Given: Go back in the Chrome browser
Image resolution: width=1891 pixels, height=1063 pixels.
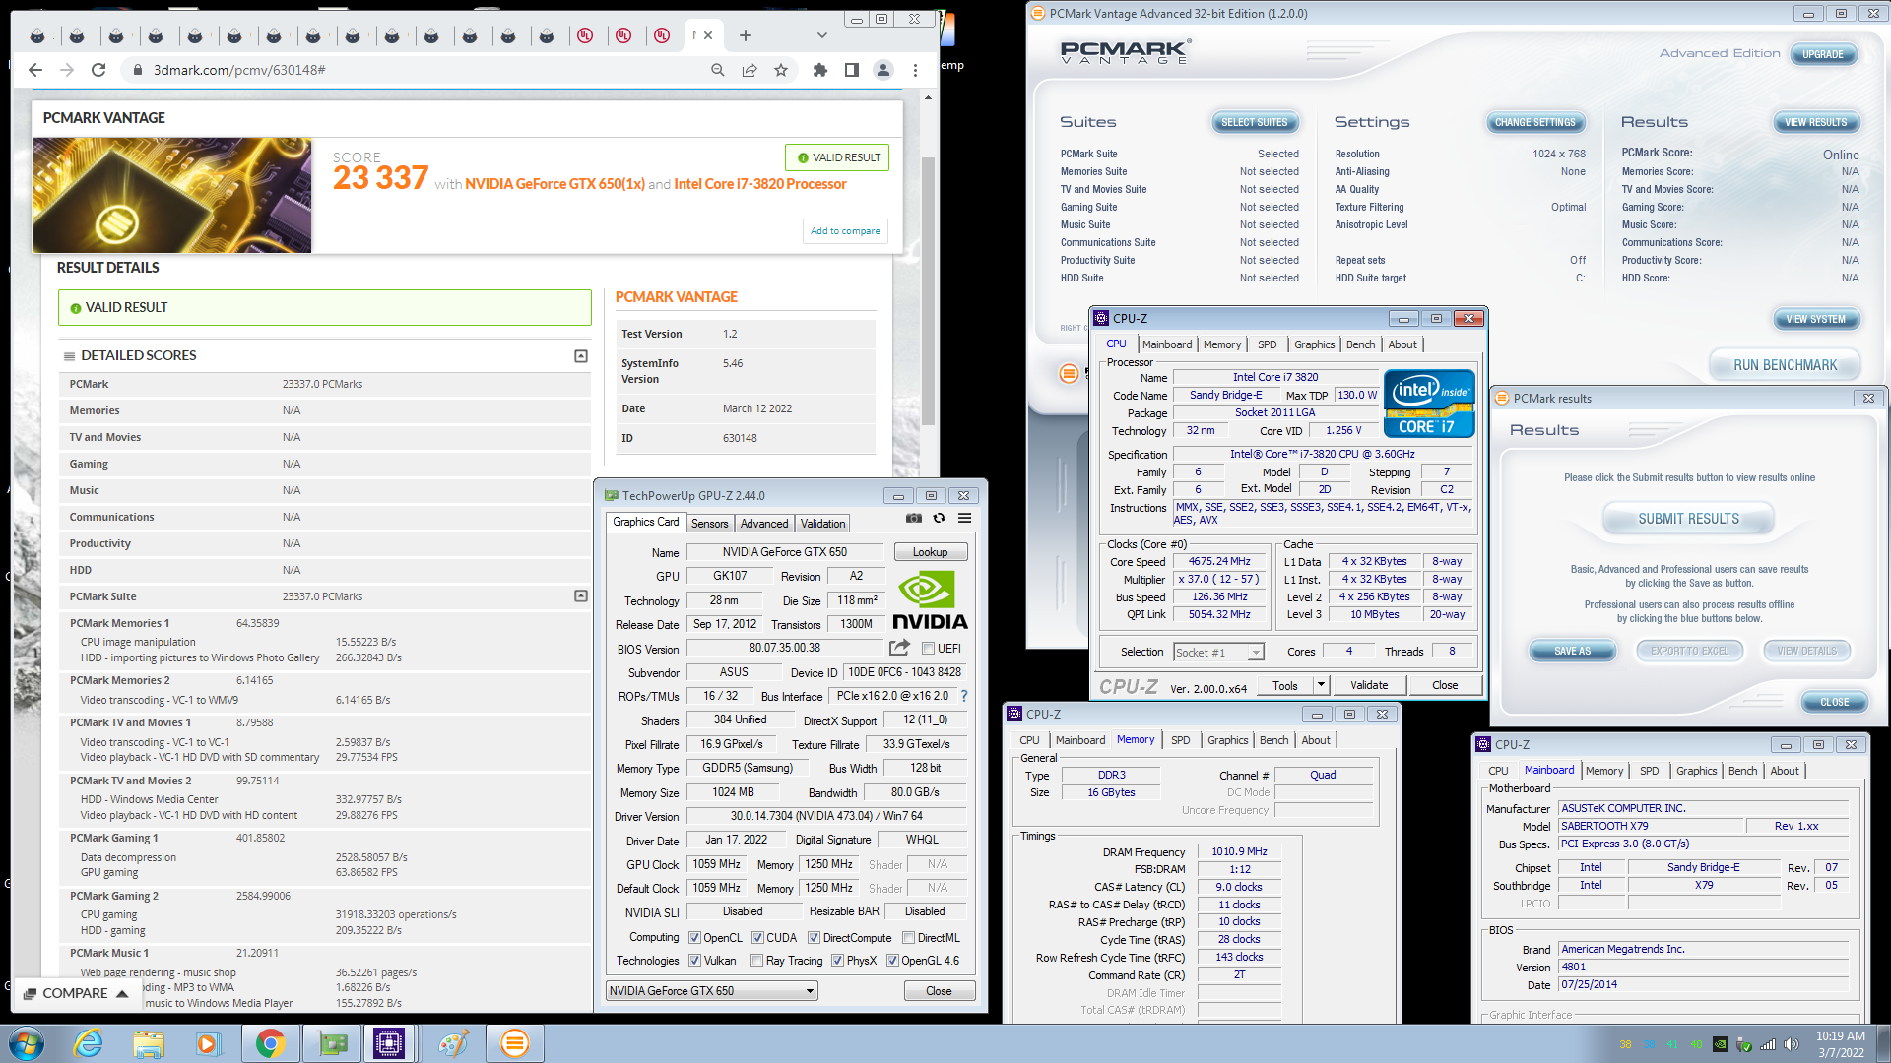Looking at the screenshot, I should click(x=35, y=70).
